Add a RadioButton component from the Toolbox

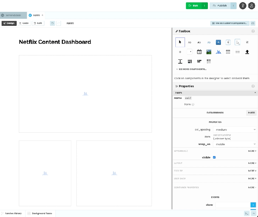(180, 52)
